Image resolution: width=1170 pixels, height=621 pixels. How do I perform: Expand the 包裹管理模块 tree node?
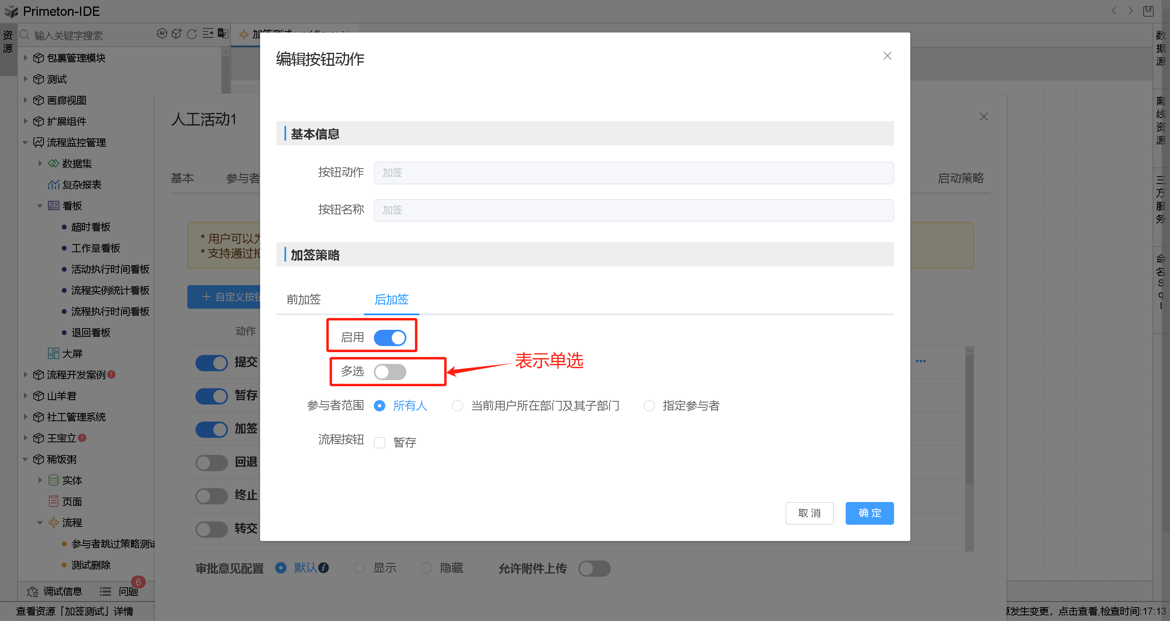coord(26,58)
